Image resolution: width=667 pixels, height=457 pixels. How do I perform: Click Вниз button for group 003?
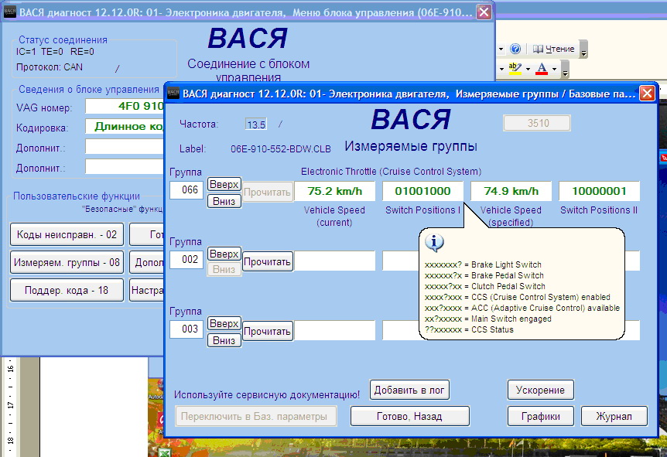point(224,340)
